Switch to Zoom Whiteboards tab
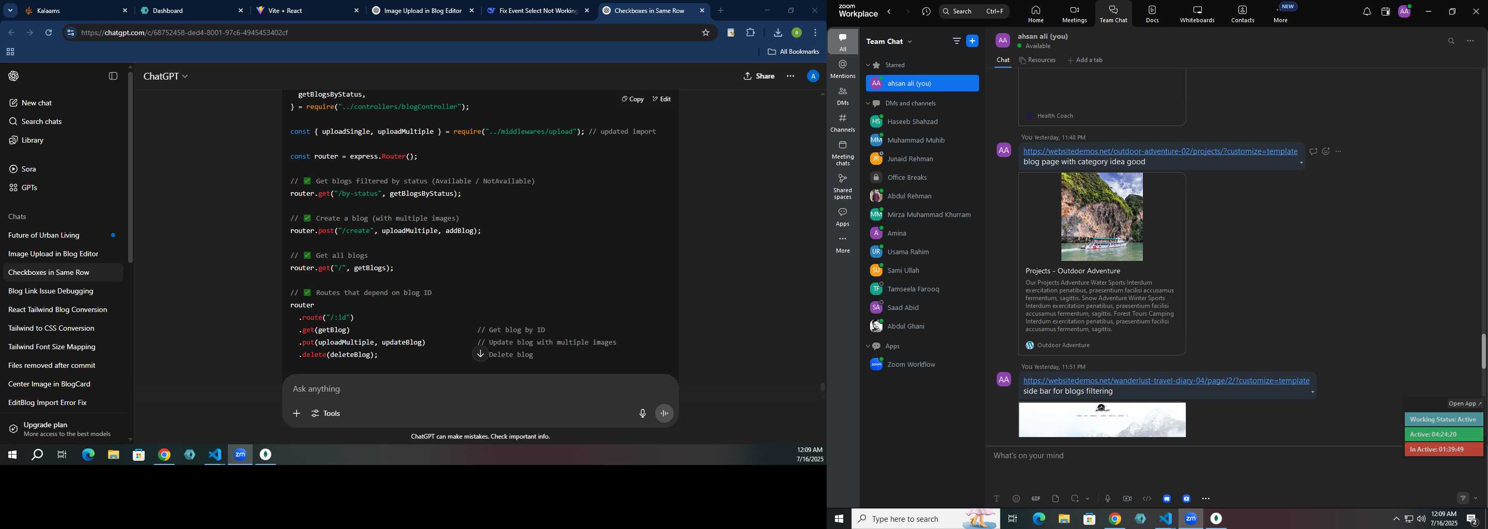 1197,14
